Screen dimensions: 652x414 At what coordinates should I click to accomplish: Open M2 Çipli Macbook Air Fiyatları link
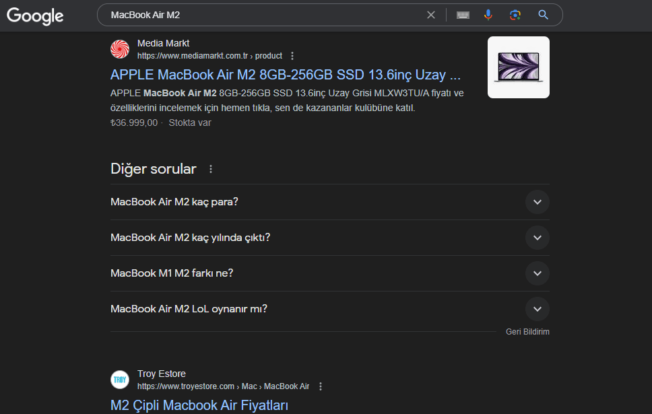(x=199, y=405)
